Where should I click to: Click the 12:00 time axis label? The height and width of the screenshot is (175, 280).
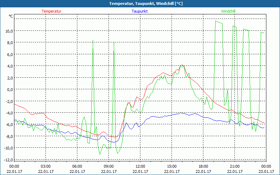(x=140, y=167)
